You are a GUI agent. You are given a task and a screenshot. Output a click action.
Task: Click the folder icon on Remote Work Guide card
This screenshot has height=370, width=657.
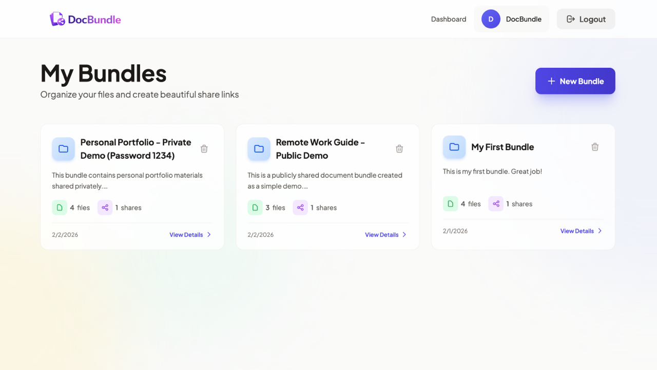coord(259,149)
